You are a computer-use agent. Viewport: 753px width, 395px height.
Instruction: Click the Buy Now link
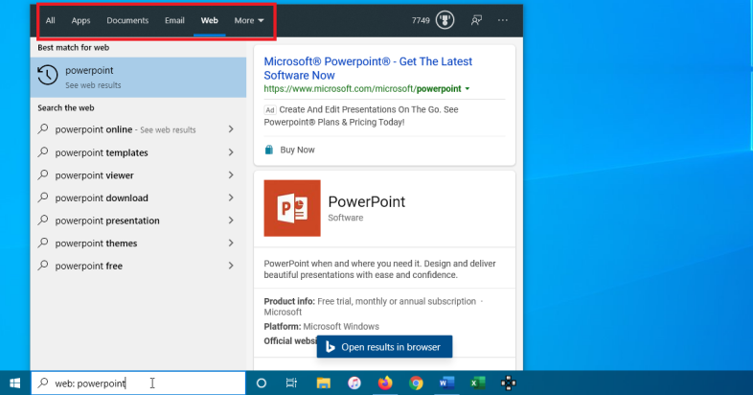pos(297,150)
